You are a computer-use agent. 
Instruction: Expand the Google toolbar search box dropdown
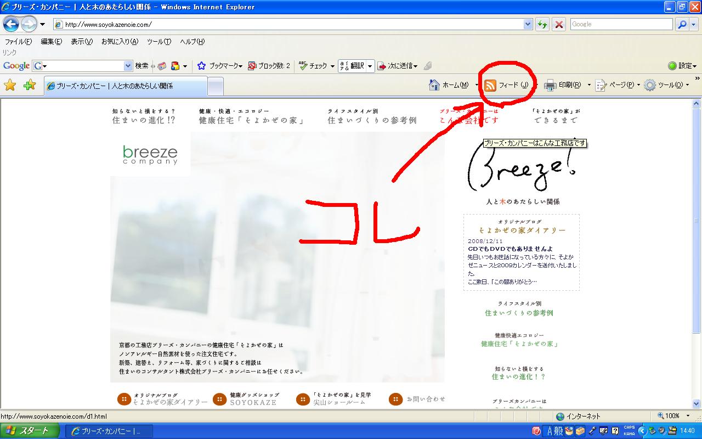tap(128, 66)
